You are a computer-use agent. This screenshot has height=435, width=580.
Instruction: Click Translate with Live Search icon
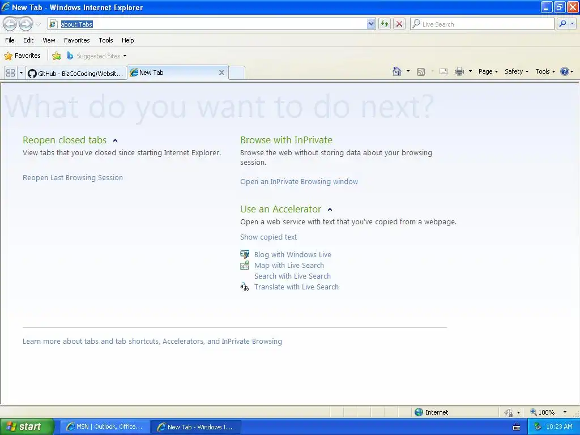(x=245, y=287)
